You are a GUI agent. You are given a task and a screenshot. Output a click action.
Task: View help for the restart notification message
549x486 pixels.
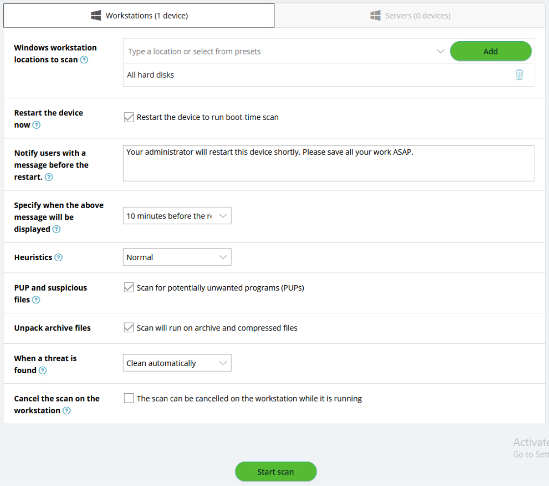(x=49, y=178)
